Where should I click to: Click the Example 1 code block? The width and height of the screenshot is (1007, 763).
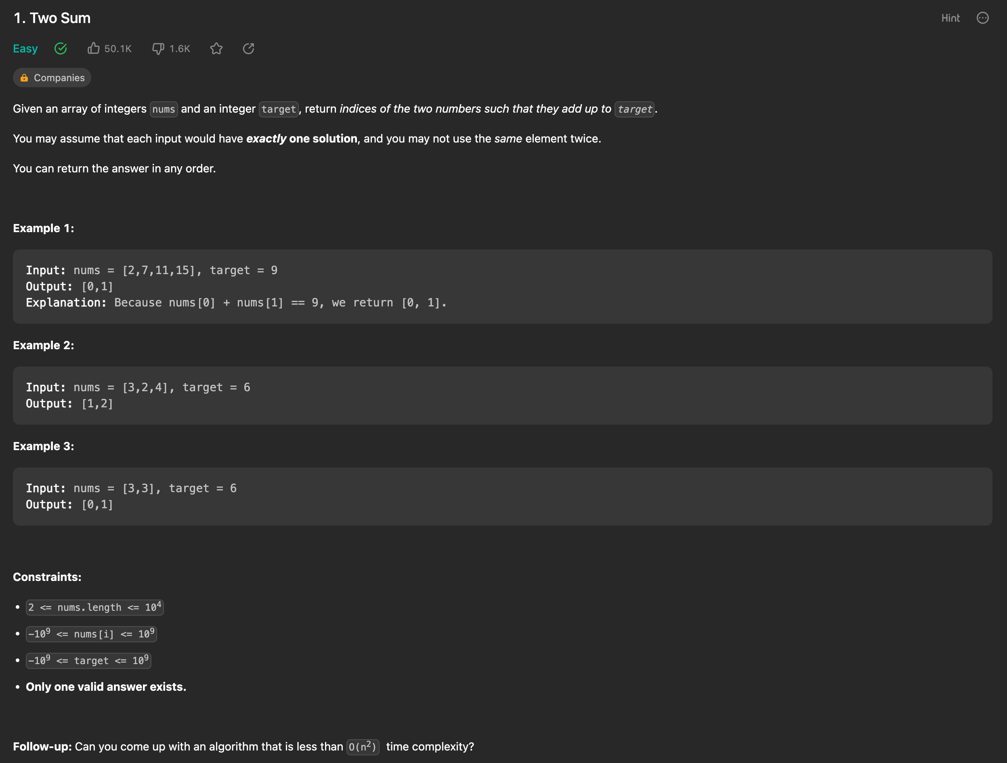[502, 286]
